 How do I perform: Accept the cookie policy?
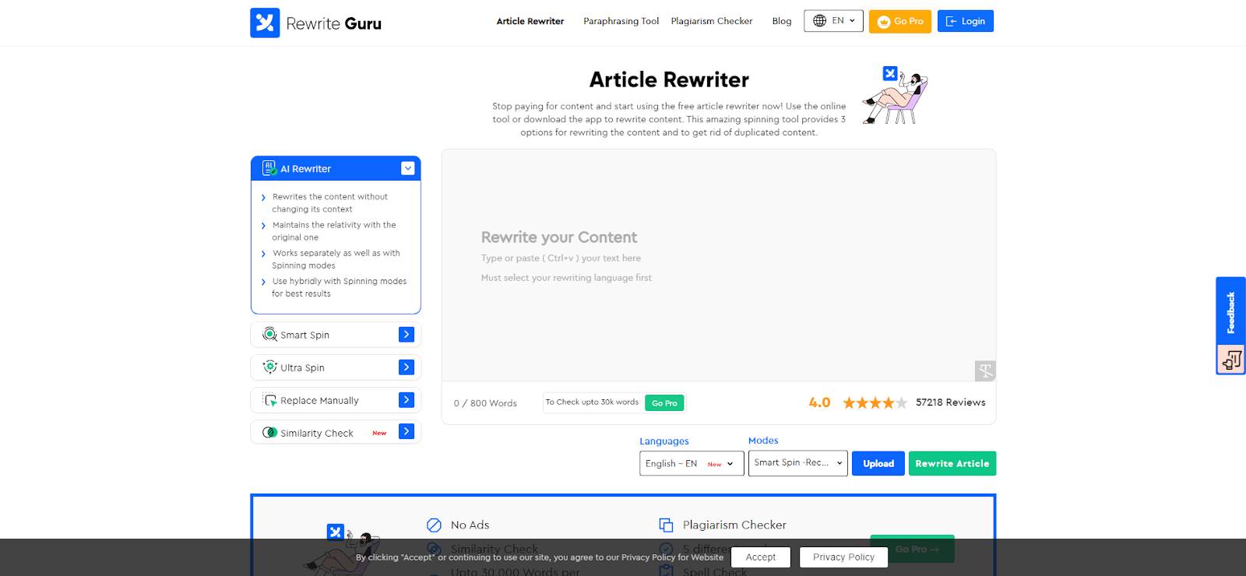(x=761, y=557)
